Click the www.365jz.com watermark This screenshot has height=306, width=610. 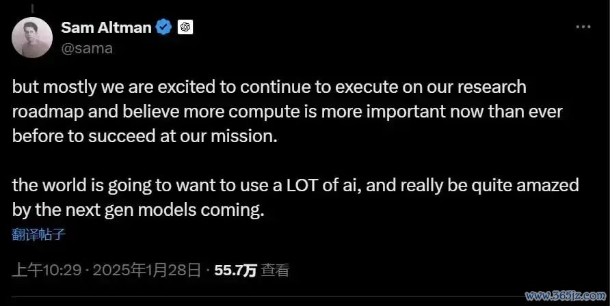point(566,296)
